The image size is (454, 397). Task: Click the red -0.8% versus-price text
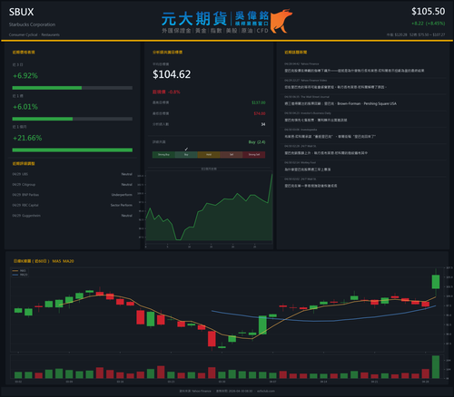(174, 92)
